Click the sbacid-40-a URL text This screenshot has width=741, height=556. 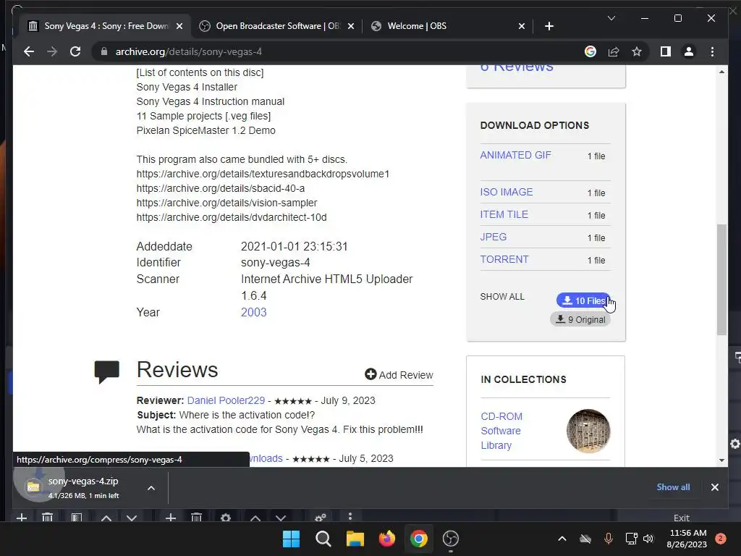tap(220, 188)
